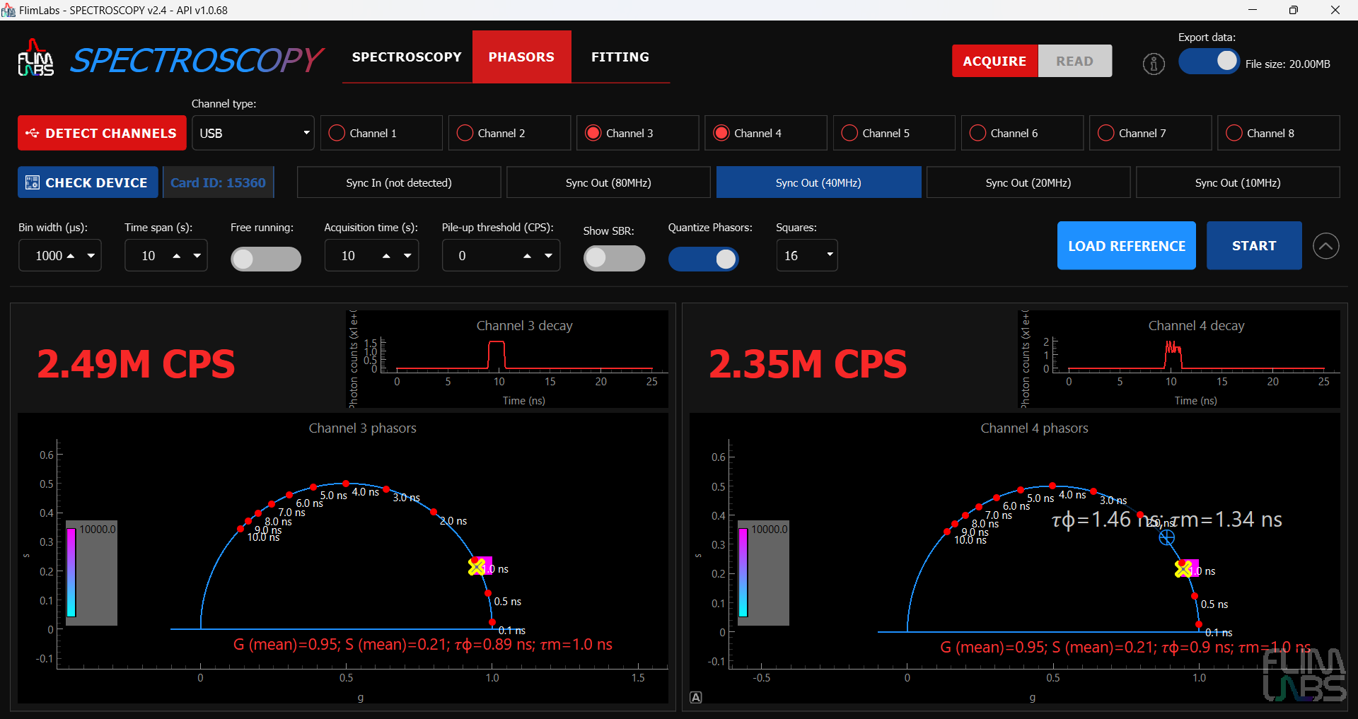The image size is (1358, 719).
Task: Click the magenta phasor square on Channel 3
Action: coord(484,566)
